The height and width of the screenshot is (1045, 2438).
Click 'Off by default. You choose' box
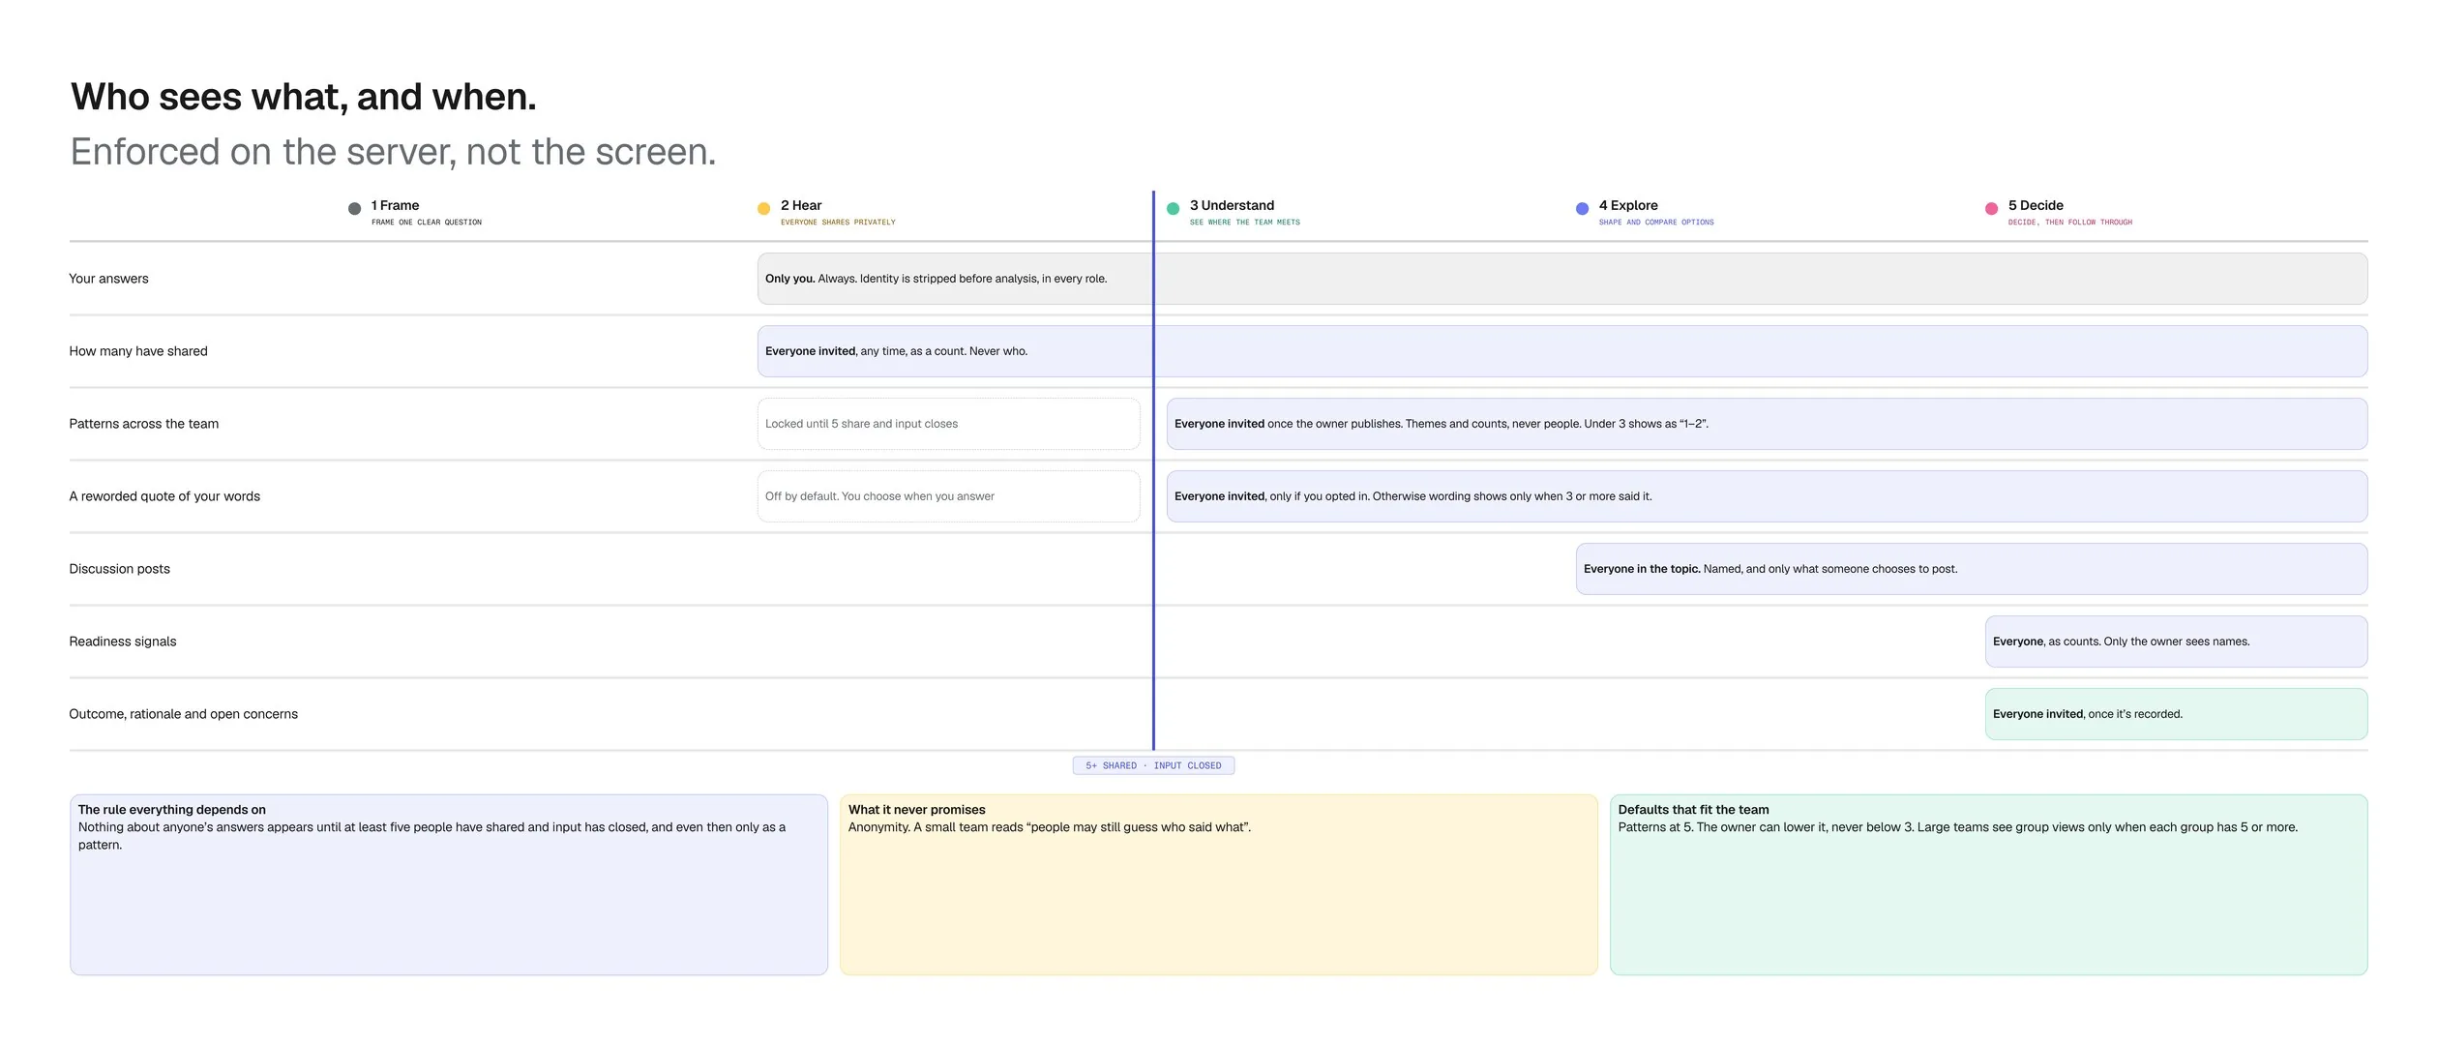tap(948, 496)
